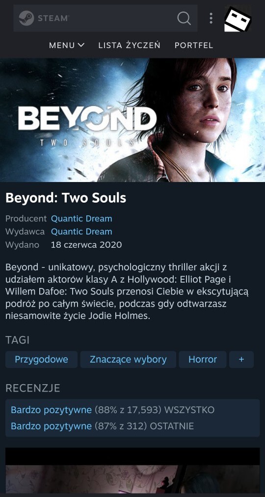Select the Horror tag

(x=203, y=360)
